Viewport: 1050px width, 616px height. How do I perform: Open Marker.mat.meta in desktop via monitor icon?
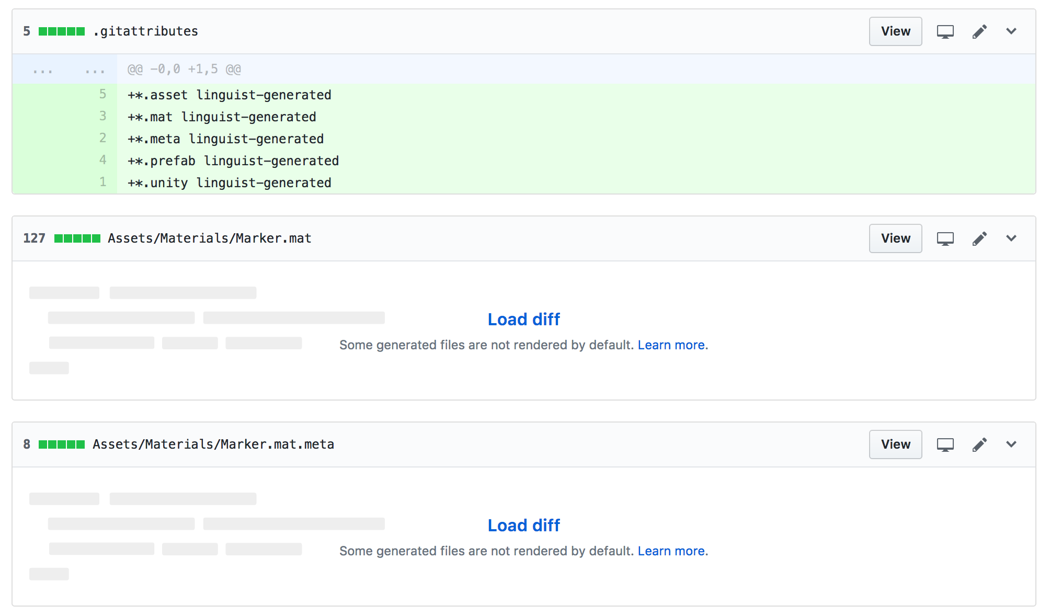point(945,444)
